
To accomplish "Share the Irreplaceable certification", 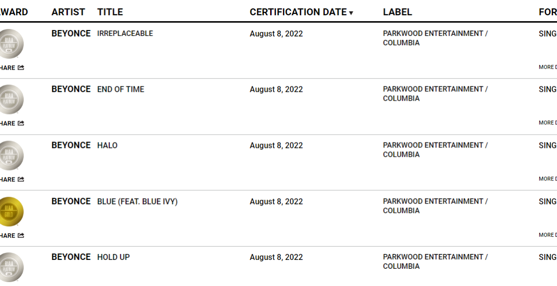I will pyautogui.click(x=12, y=68).
